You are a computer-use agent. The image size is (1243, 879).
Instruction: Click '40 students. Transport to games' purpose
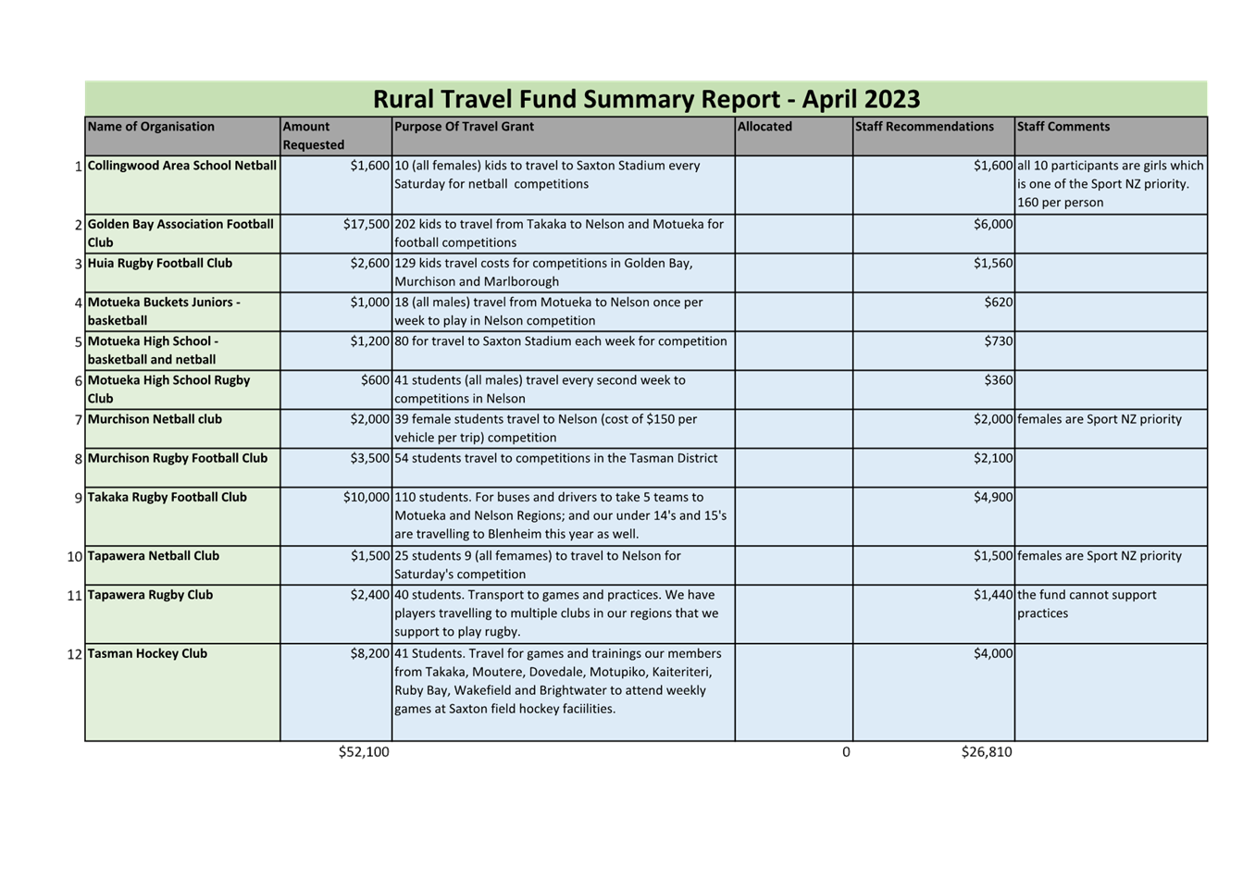coord(563,614)
